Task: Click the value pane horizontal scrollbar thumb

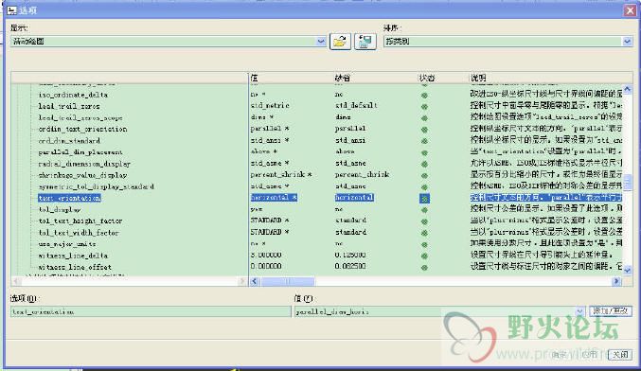Action: coord(288,281)
